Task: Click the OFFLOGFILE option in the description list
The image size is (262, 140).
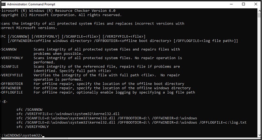Action: (x=12, y=92)
